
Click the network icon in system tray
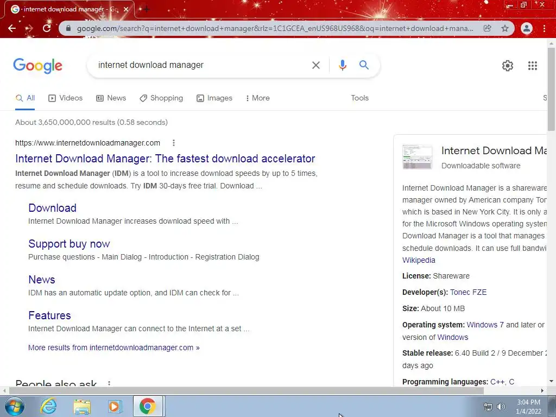[x=488, y=407]
